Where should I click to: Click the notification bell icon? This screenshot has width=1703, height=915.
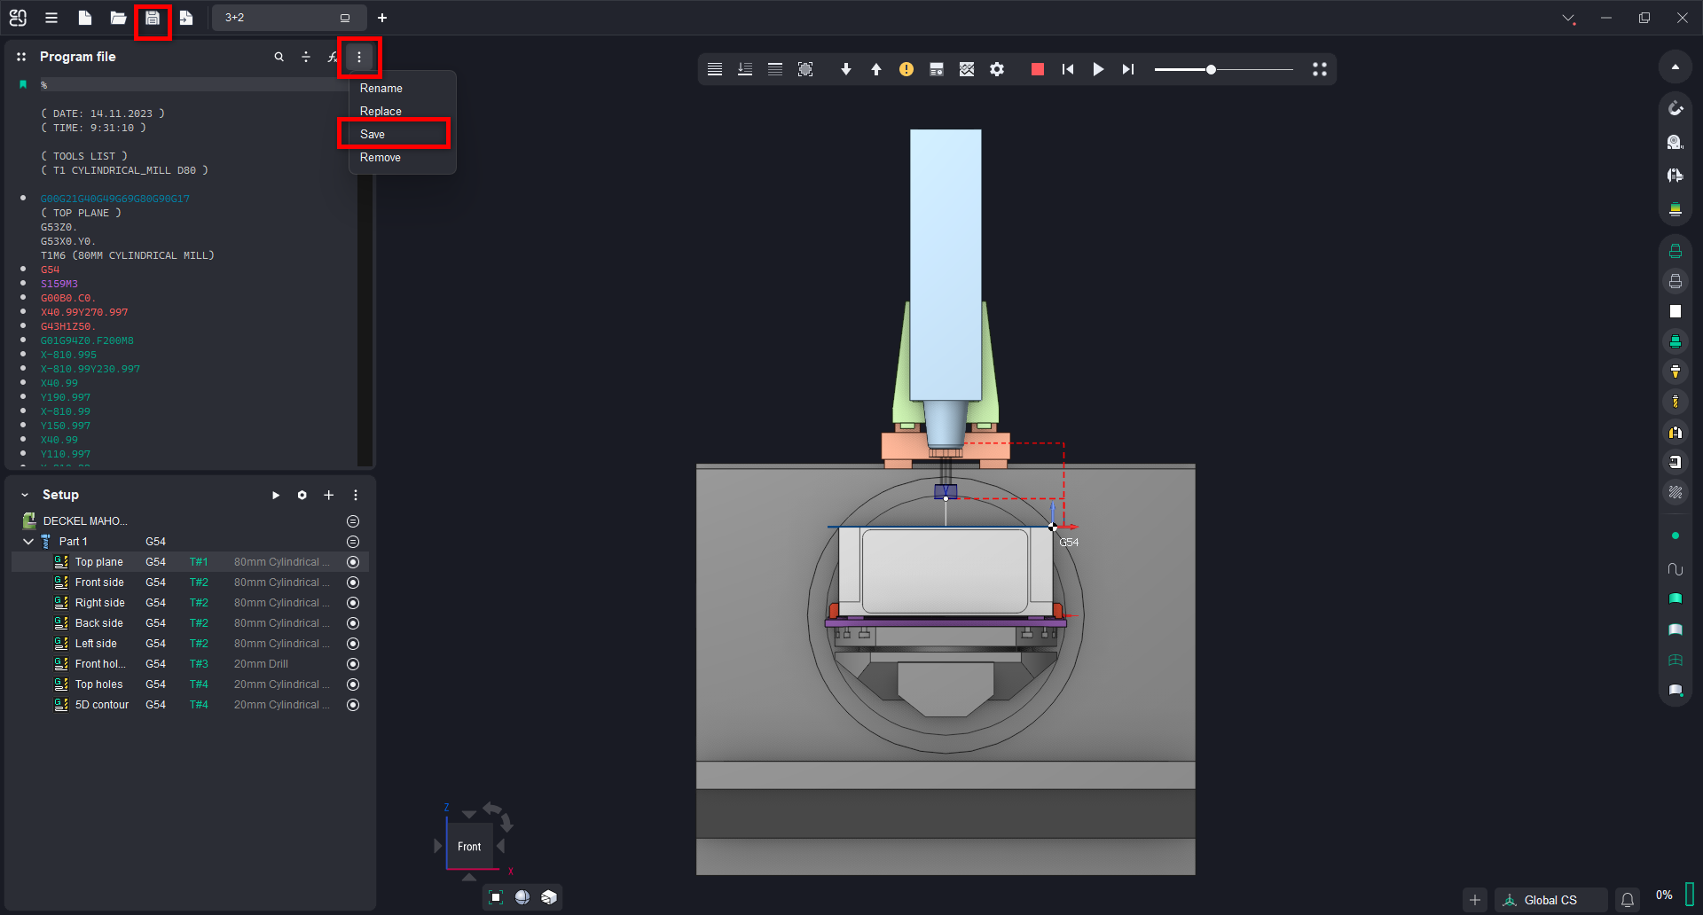(1628, 900)
